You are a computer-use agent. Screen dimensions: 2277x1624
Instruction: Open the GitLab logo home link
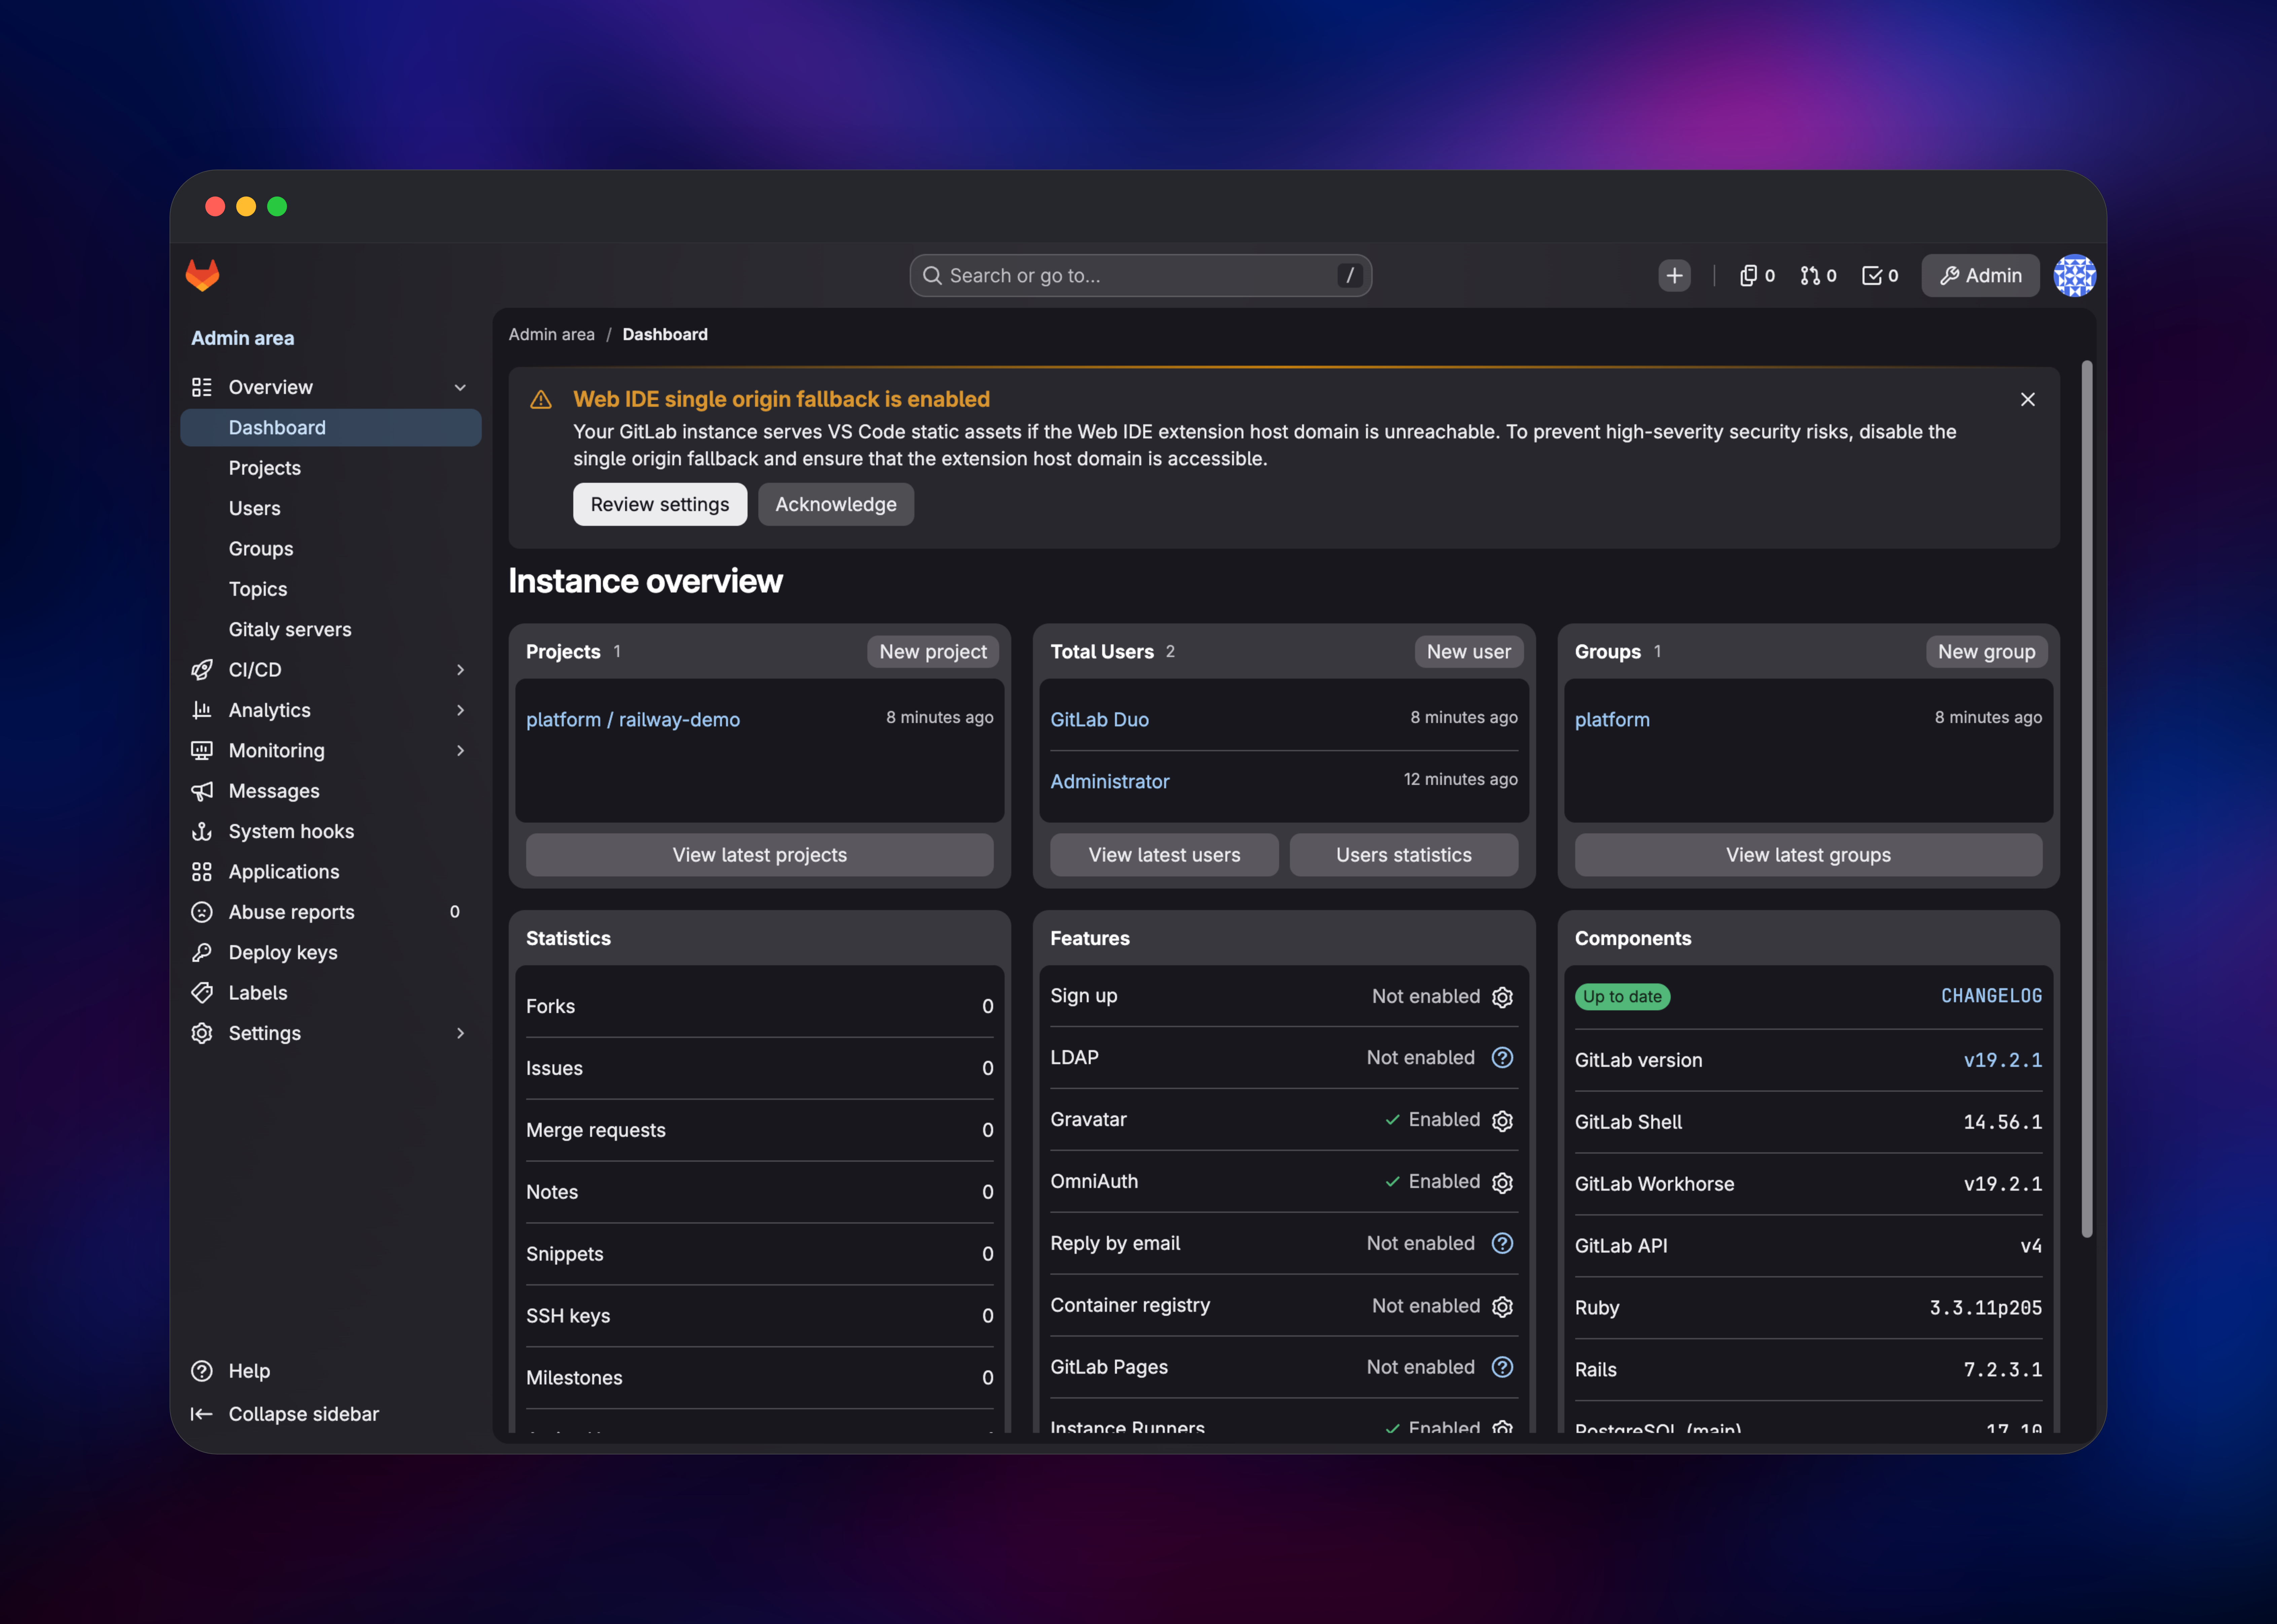(x=202, y=275)
